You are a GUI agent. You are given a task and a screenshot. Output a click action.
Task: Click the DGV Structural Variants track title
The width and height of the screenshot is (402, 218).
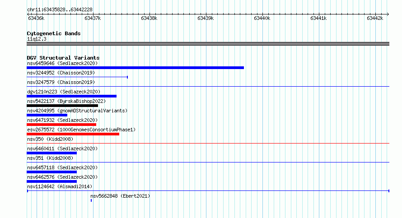(63, 58)
